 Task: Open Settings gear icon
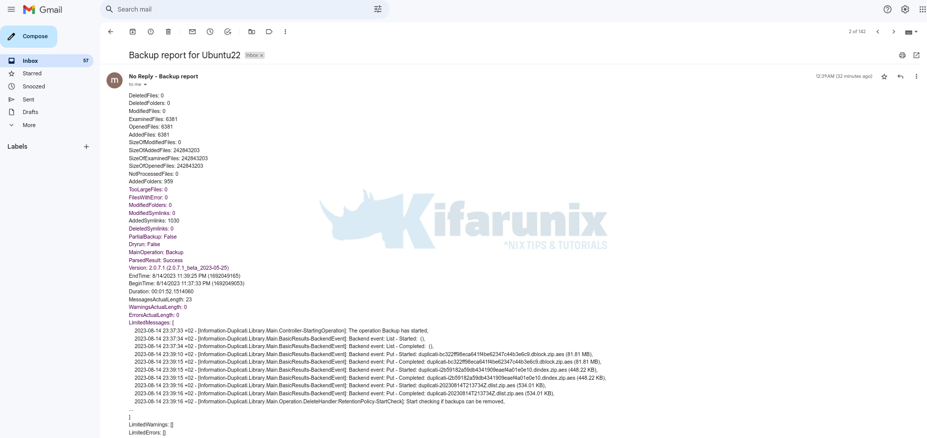(905, 10)
